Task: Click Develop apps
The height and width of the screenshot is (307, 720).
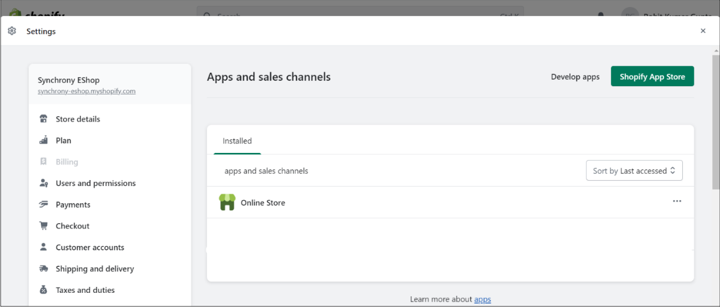Action: point(575,77)
